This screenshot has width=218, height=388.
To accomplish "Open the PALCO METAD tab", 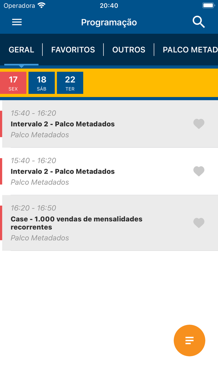I will click(190, 50).
